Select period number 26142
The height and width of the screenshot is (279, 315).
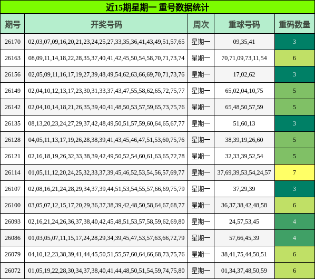point(13,107)
